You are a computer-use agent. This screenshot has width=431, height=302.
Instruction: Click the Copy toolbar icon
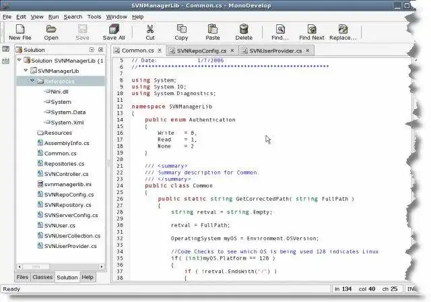point(181,29)
